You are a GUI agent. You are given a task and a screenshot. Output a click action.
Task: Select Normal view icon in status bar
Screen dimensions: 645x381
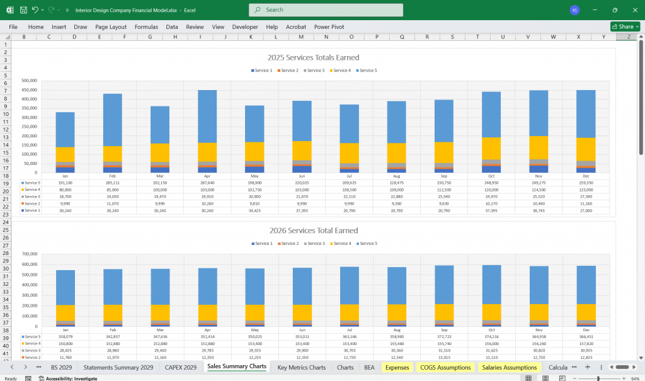click(x=528, y=378)
